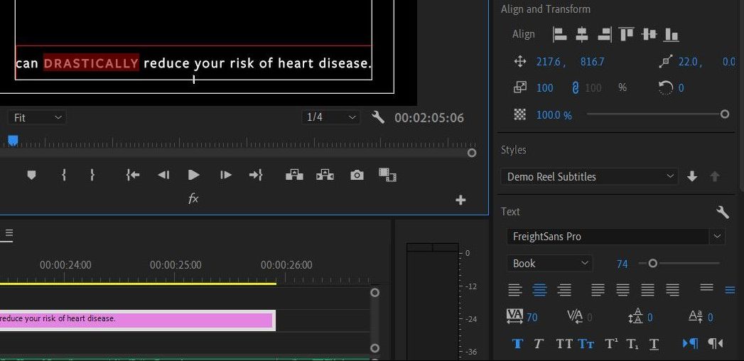Image resolution: width=744 pixels, height=361 pixels.
Task: Click Play in the Program Monitor
Action: [193, 175]
